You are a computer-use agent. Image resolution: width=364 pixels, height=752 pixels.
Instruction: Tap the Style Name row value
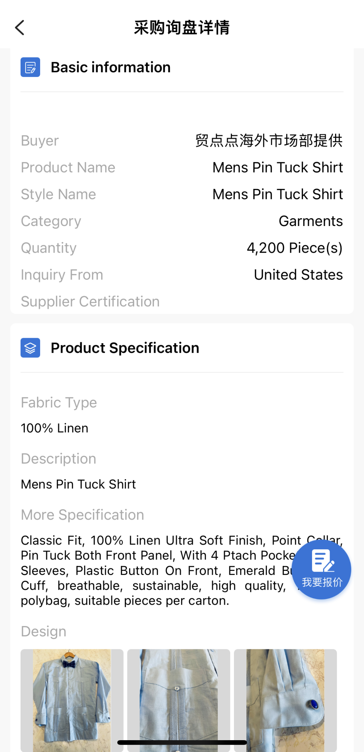277,194
